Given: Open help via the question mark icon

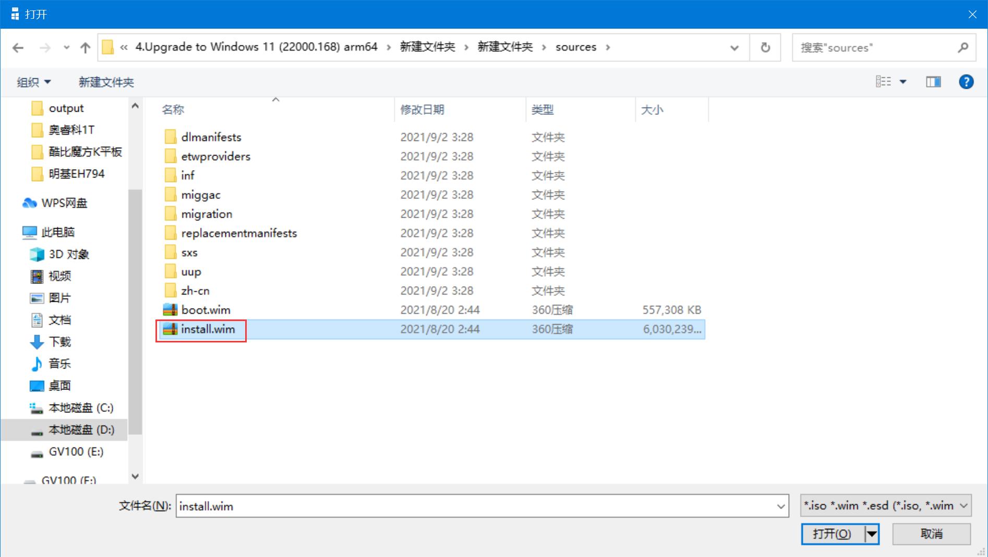Looking at the screenshot, I should click(x=967, y=81).
